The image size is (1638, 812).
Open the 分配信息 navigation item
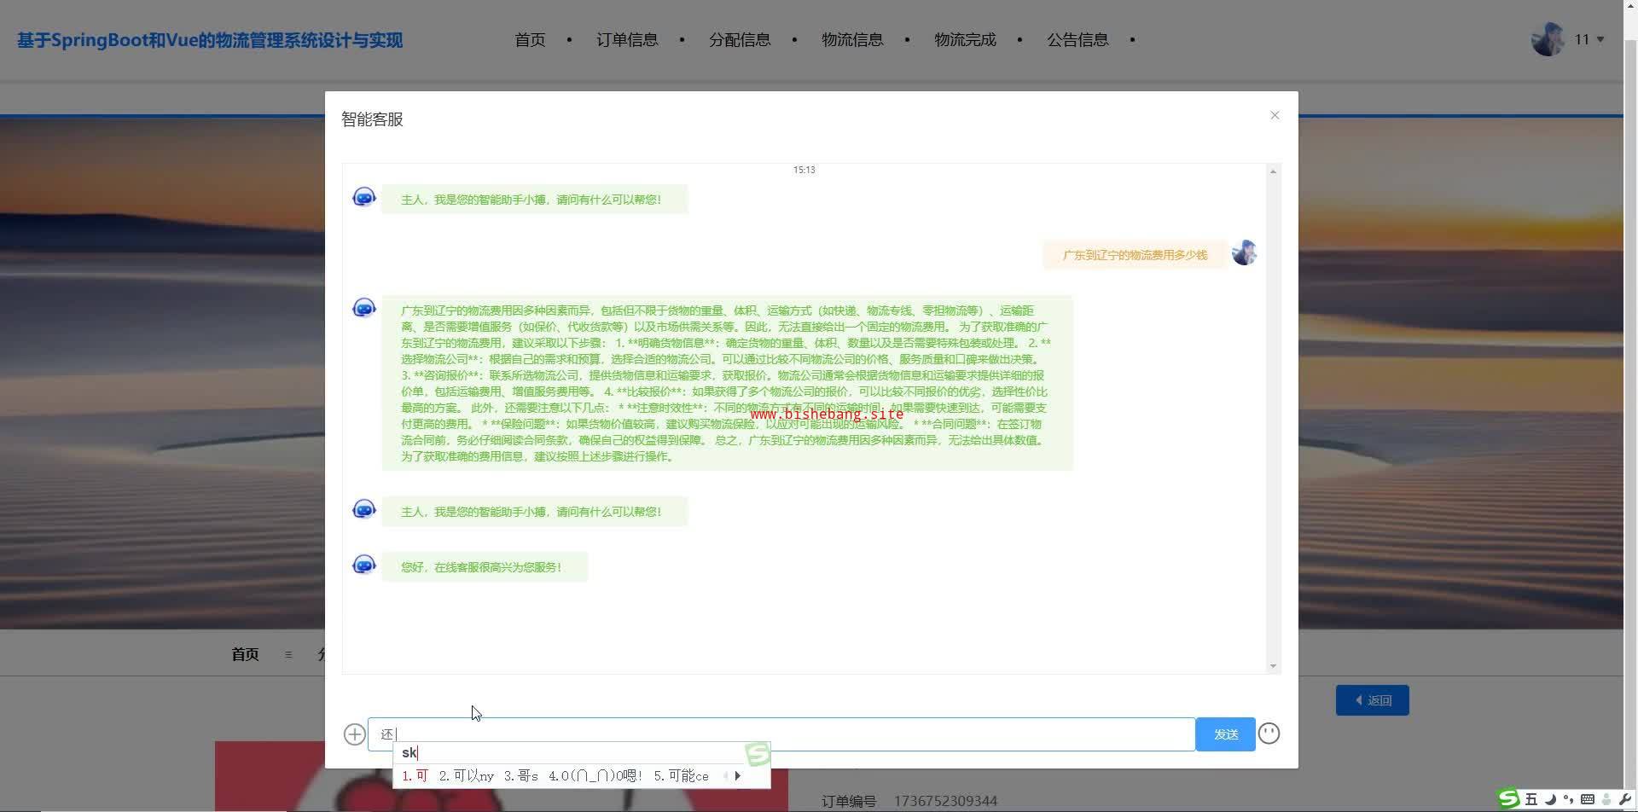click(740, 40)
